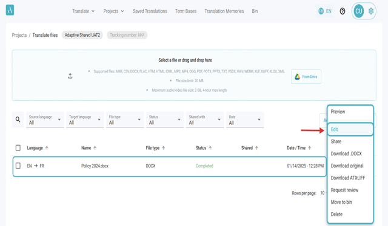Viewport: 388px width, 226px height.
Task: Open the Source language filter dropdown
Action: coord(45,120)
